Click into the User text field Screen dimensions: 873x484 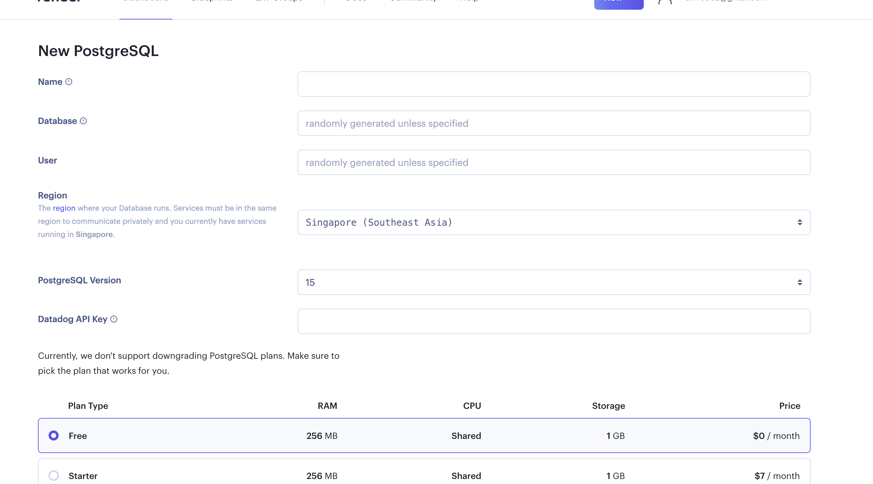pos(554,162)
